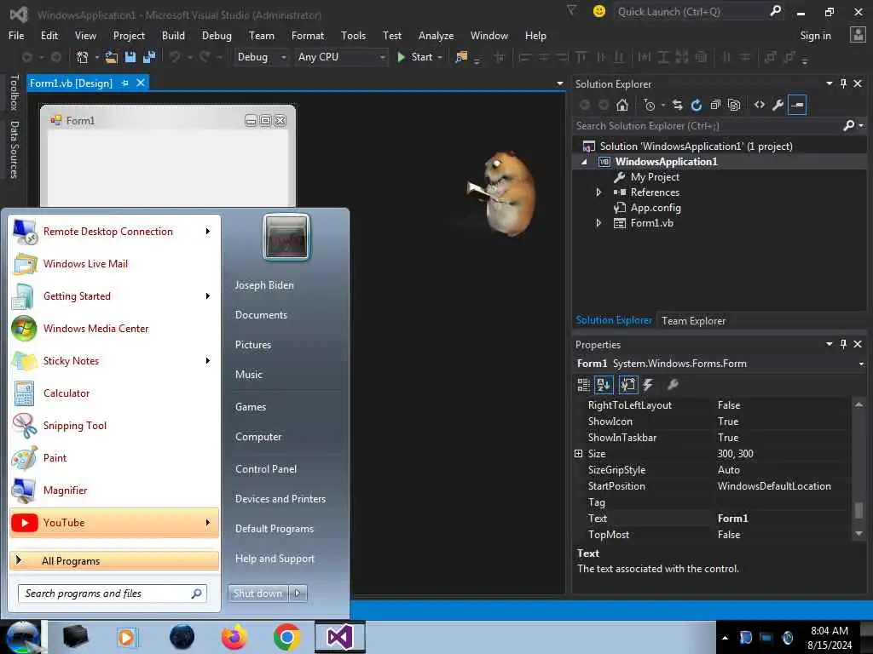The image size is (873, 654).
Task: Expand the Size property
Action: tap(579, 454)
